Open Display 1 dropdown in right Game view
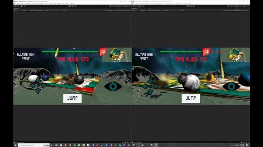 pyautogui.click(x=144, y=10)
